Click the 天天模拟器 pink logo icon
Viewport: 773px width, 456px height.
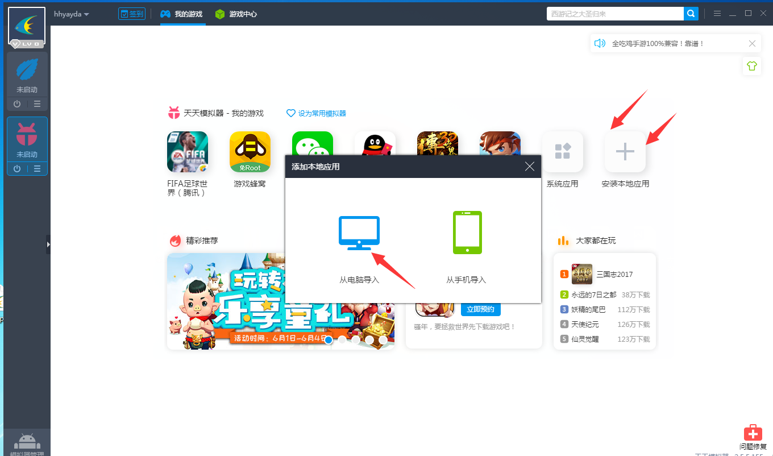click(174, 113)
